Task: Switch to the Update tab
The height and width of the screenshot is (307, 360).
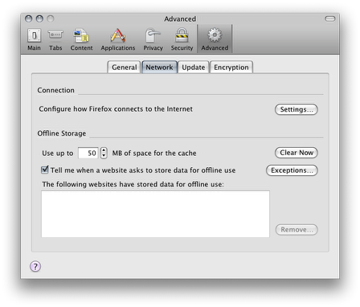Action: tap(194, 67)
